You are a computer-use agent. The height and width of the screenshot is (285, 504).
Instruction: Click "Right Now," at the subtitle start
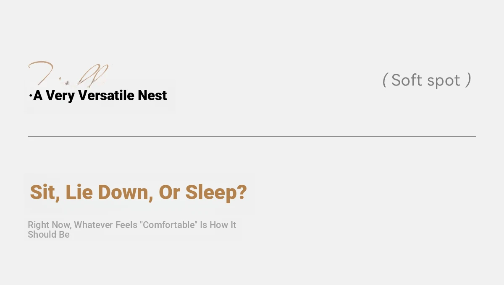tap(50, 225)
